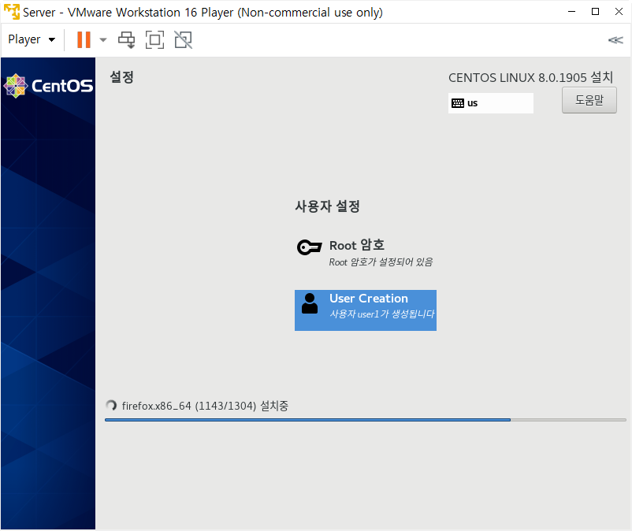
Task: Collapse the toolbar with double chevron
Action: tap(615, 40)
